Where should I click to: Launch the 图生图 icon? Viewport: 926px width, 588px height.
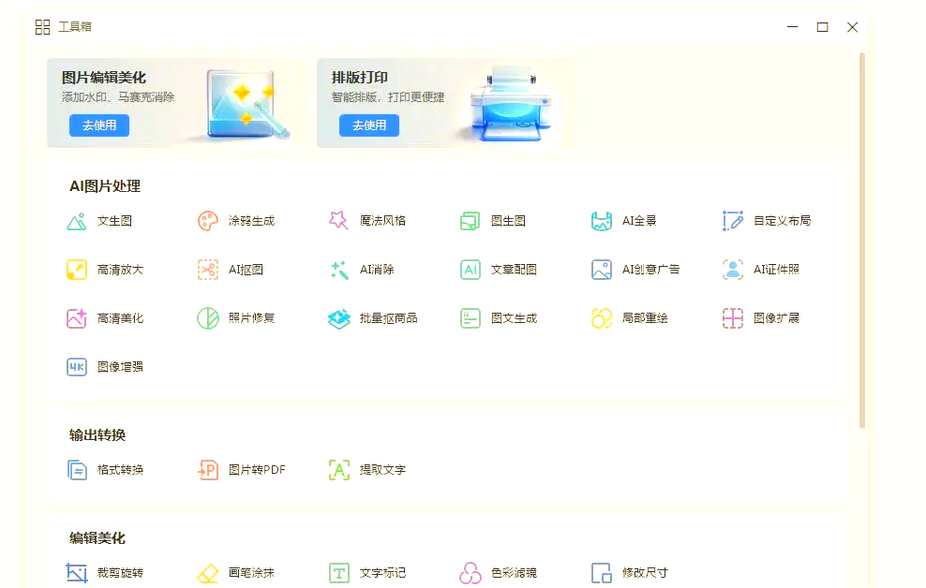click(470, 221)
